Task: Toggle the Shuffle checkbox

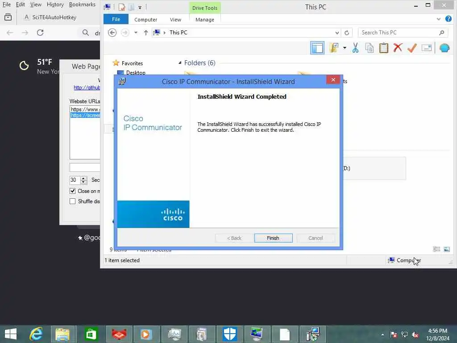Action: coord(73,201)
